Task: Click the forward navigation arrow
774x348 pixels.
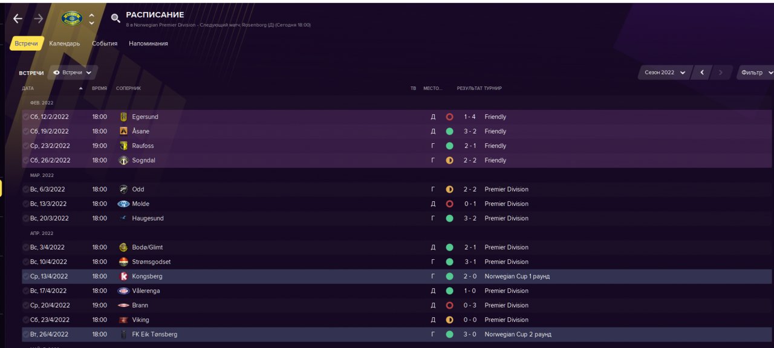Action: pyautogui.click(x=39, y=19)
